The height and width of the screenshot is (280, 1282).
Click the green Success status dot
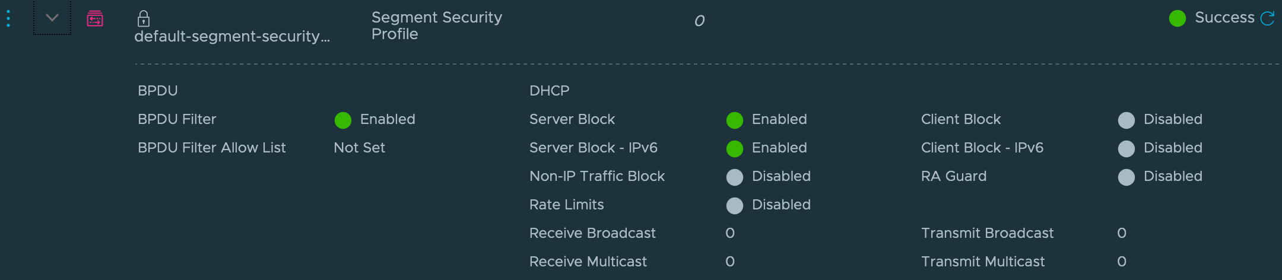click(1177, 18)
